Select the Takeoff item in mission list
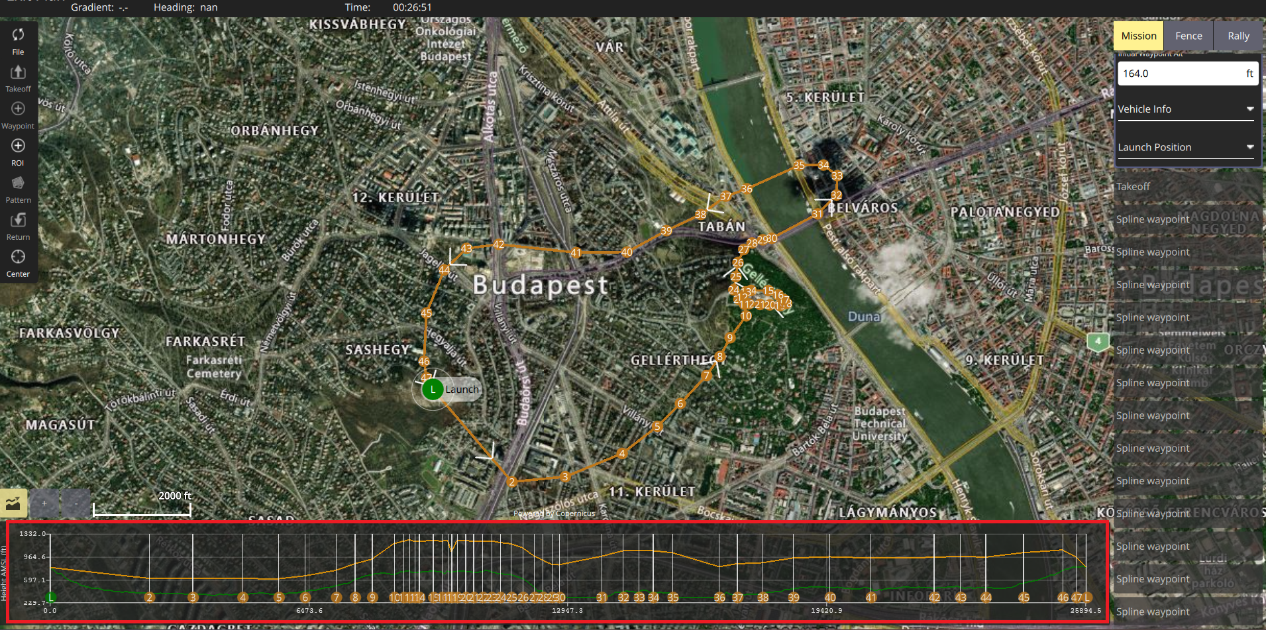 (x=1188, y=187)
